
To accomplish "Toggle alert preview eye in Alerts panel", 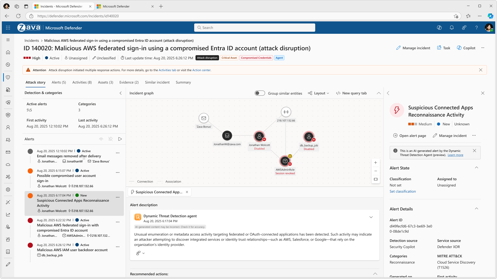I will pyautogui.click(x=101, y=139).
